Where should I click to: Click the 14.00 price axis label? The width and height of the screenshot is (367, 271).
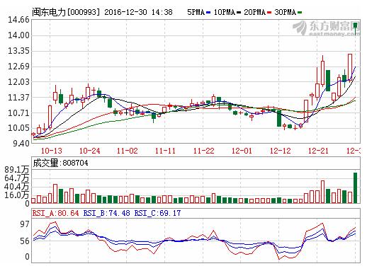coord(18,35)
